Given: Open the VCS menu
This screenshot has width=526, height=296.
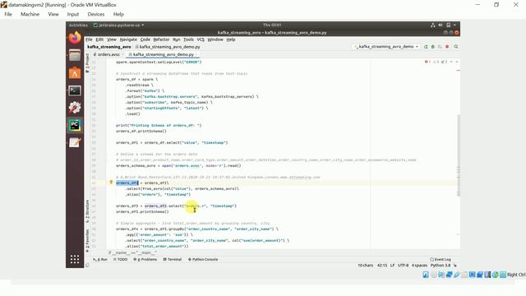Looking at the screenshot, I should (x=201, y=39).
